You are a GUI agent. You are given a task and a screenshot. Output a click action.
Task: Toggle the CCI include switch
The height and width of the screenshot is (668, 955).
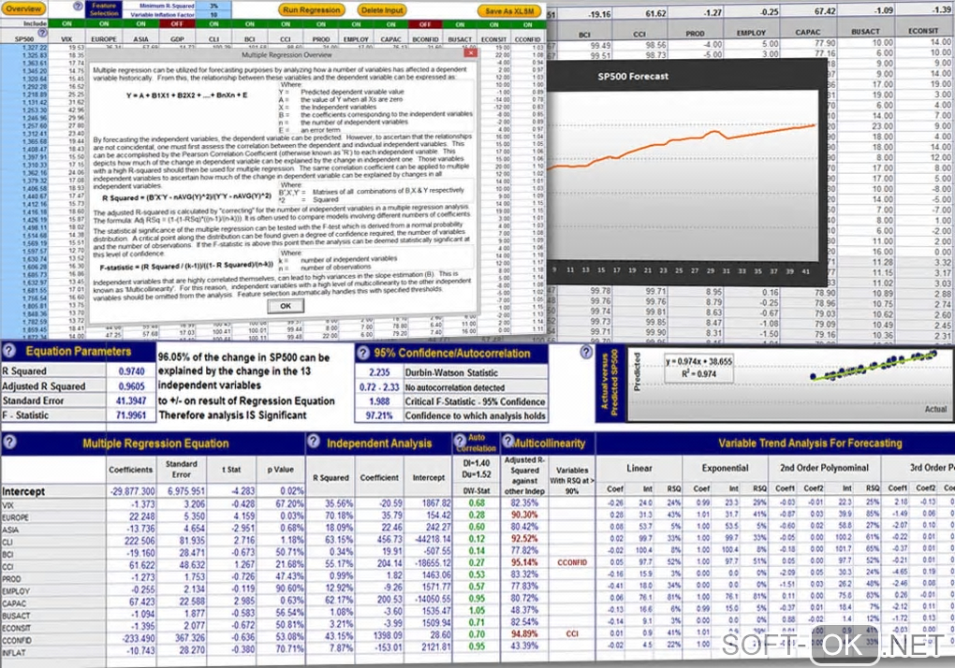tap(286, 23)
